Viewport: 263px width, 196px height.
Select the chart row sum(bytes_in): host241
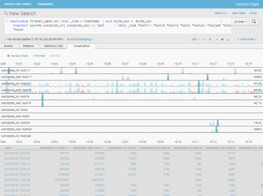tap(131, 123)
